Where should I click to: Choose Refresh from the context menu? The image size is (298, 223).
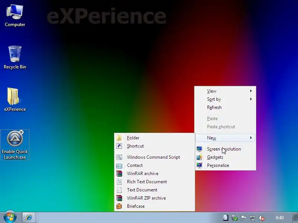(x=226, y=107)
